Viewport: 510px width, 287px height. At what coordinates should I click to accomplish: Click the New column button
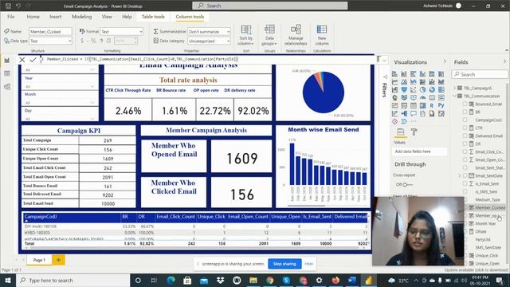(322, 35)
